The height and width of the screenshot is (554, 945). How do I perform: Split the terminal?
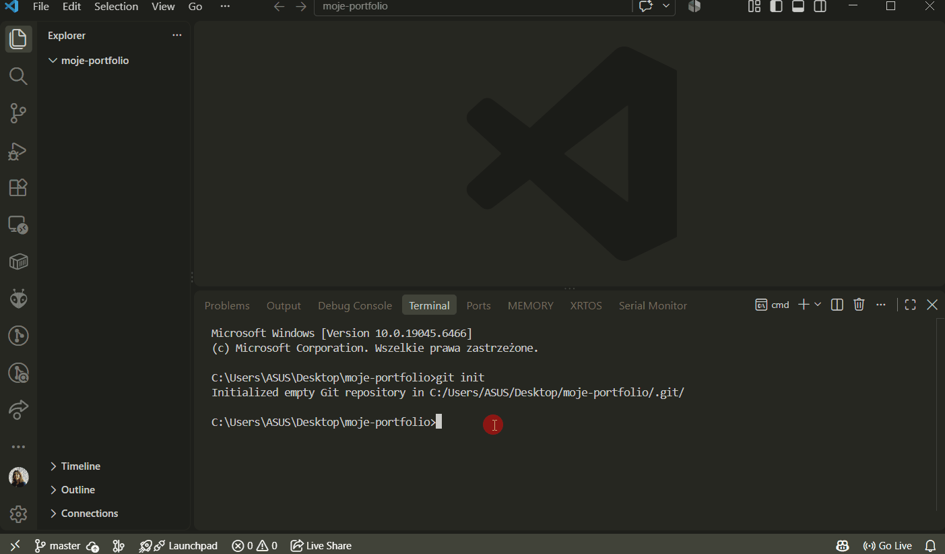coord(837,305)
